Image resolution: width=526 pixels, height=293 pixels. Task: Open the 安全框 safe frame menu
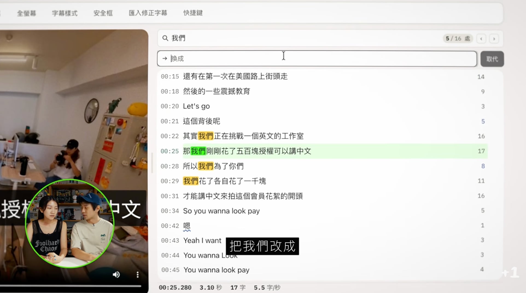pyautogui.click(x=103, y=13)
